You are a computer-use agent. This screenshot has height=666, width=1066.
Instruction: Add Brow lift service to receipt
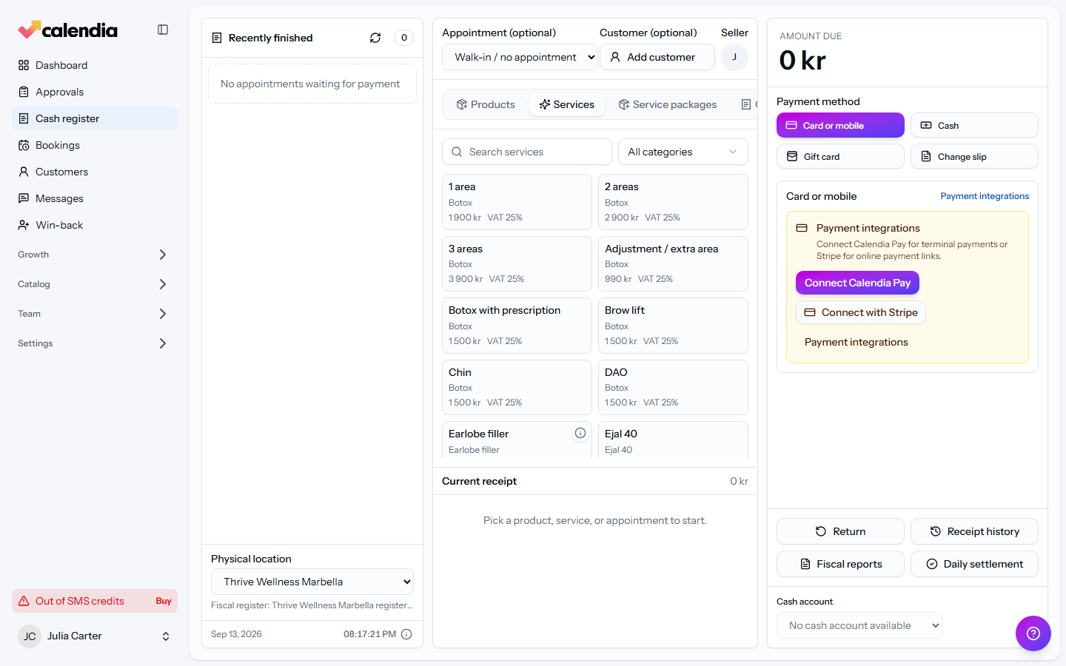coord(673,326)
